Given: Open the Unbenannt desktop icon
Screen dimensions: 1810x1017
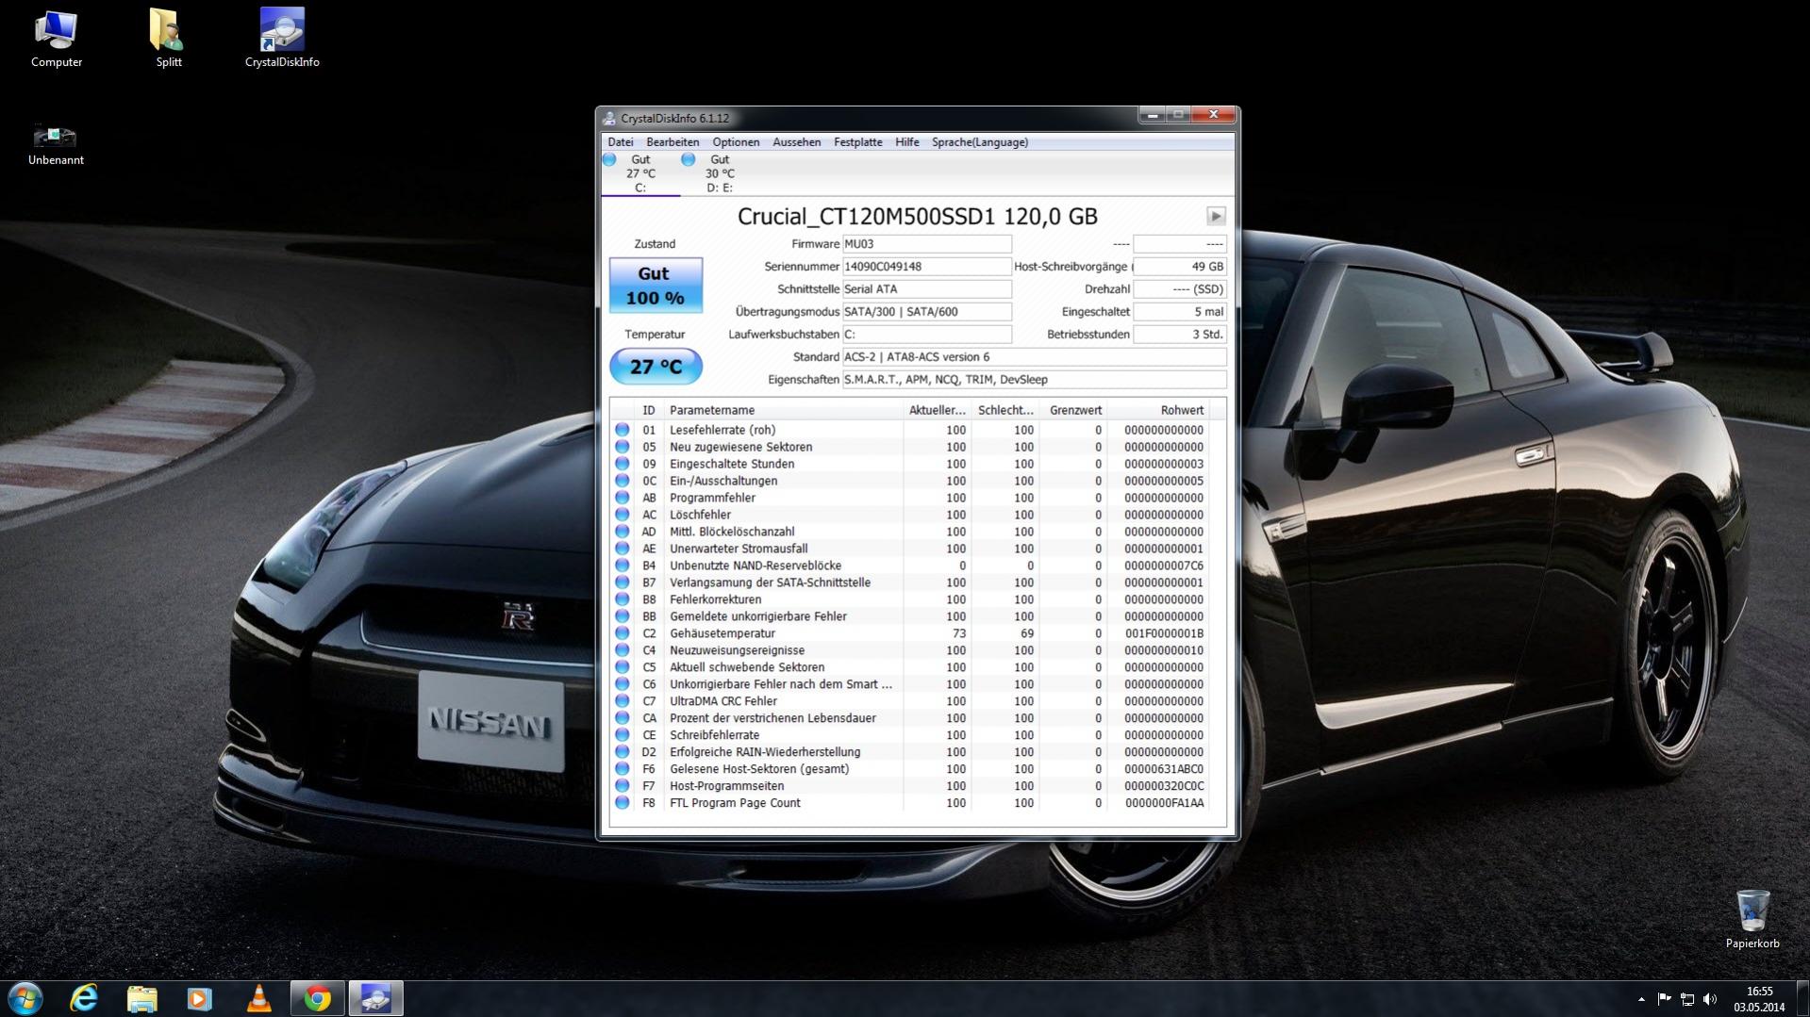Looking at the screenshot, I should [x=56, y=144].
